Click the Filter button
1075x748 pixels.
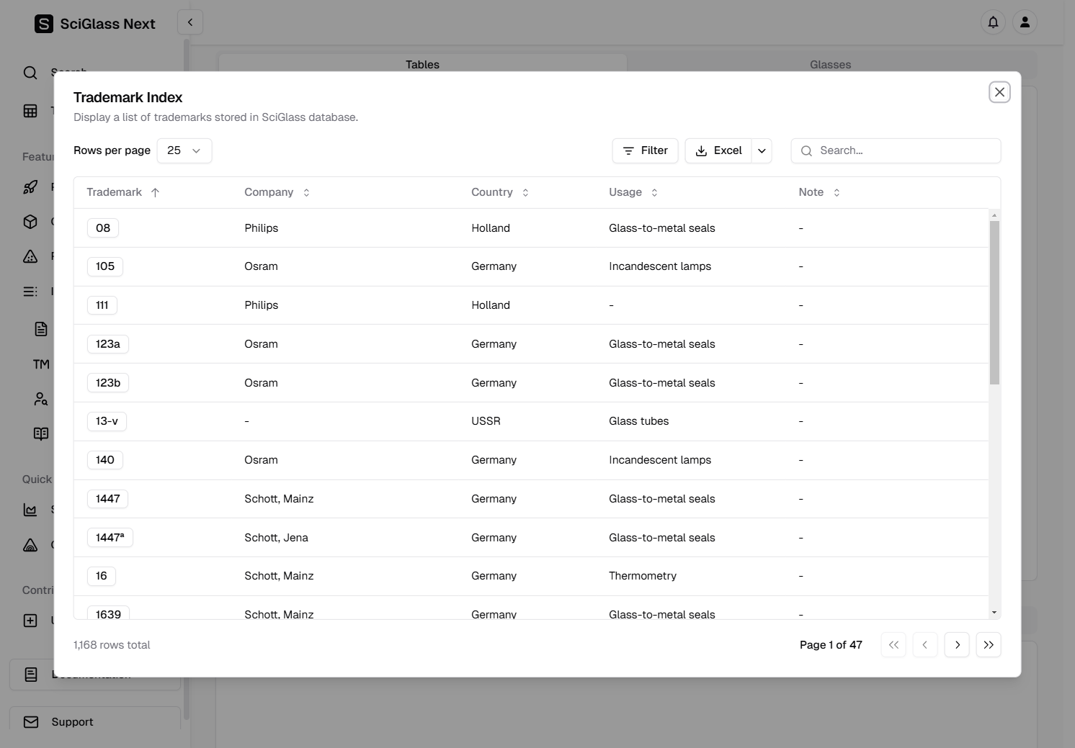pyautogui.click(x=645, y=150)
